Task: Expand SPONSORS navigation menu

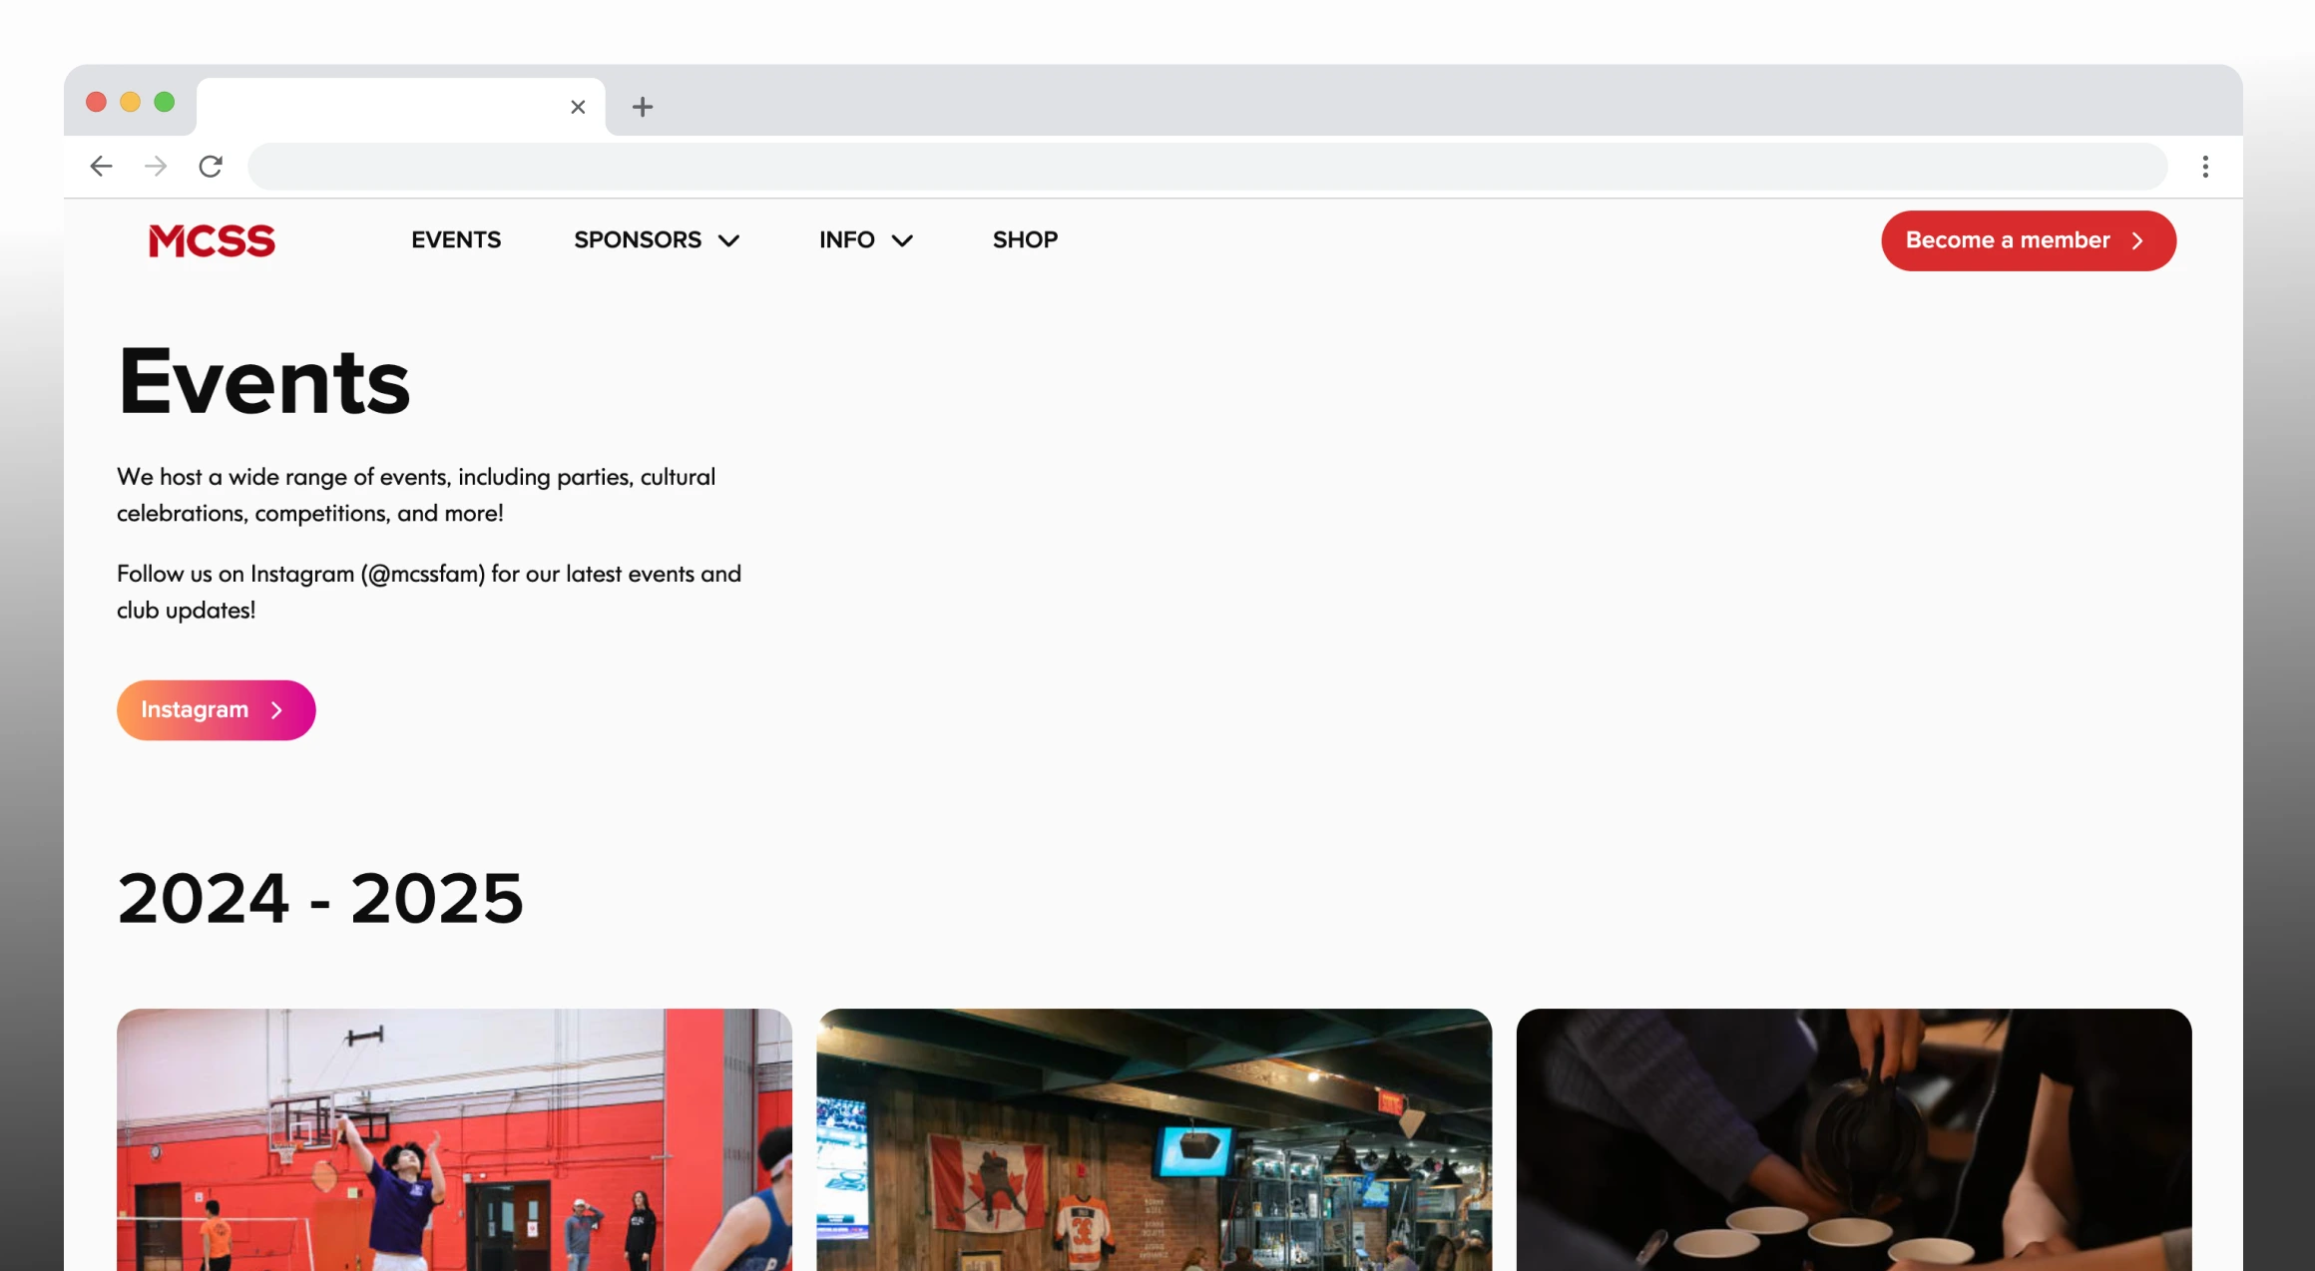Action: [638, 240]
